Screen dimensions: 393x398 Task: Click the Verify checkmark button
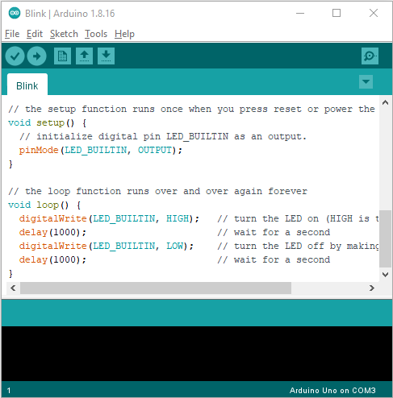pos(15,56)
